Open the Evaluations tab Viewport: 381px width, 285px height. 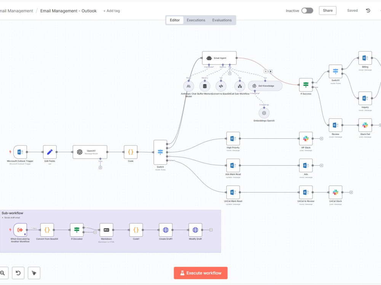pyautogui.click(x=222, y=20)
